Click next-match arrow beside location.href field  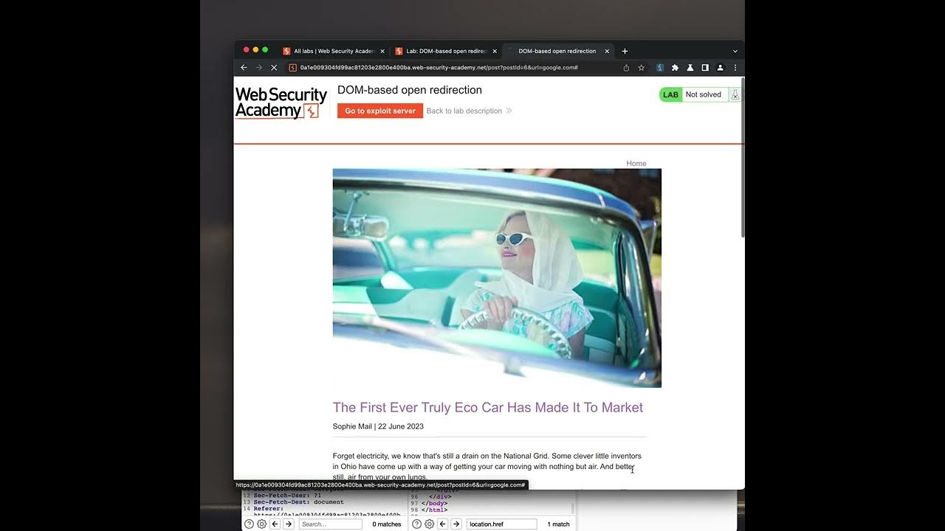[456, 524]
